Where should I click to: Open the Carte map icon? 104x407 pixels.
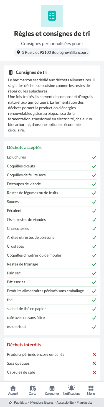pos(32,388)
